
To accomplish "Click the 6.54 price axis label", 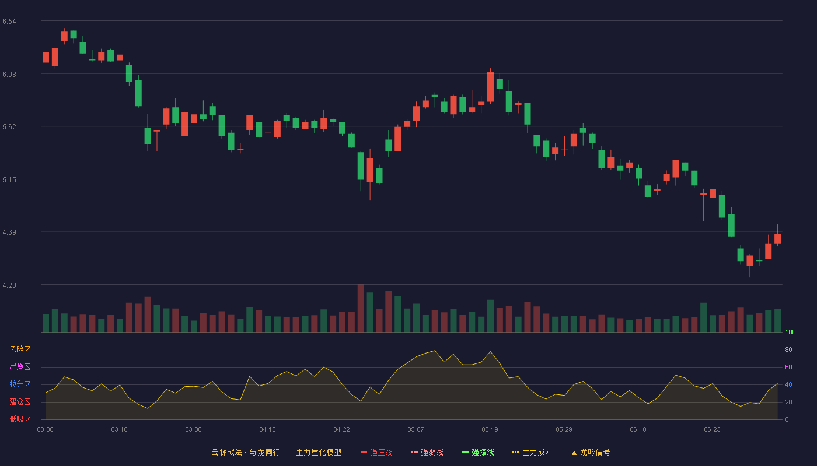I will pos(9,22).
